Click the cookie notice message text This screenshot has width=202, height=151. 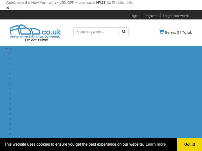tap(74, 144)
